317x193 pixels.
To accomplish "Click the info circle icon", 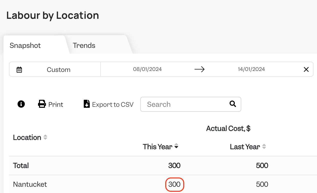I will [21, 104].
